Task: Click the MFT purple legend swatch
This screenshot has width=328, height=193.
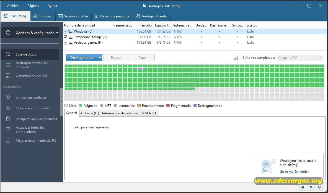Action: (102, 105)
